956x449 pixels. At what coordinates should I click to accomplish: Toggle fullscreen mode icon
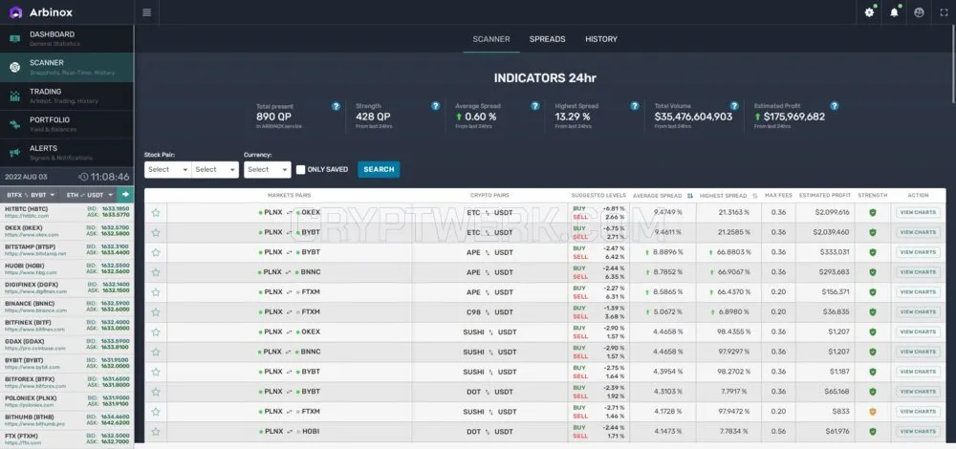(x=944, y=12)
